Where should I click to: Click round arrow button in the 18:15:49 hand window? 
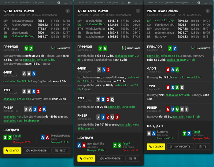pos(68,11)
